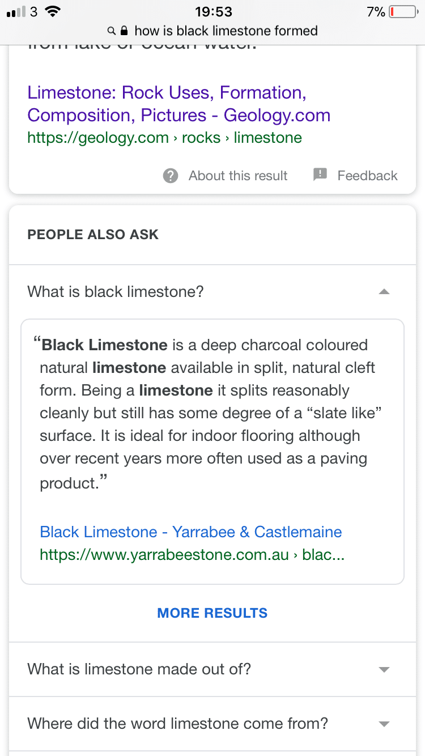
Task: Tap the battery icon in status bar
Action: (403, 11)
